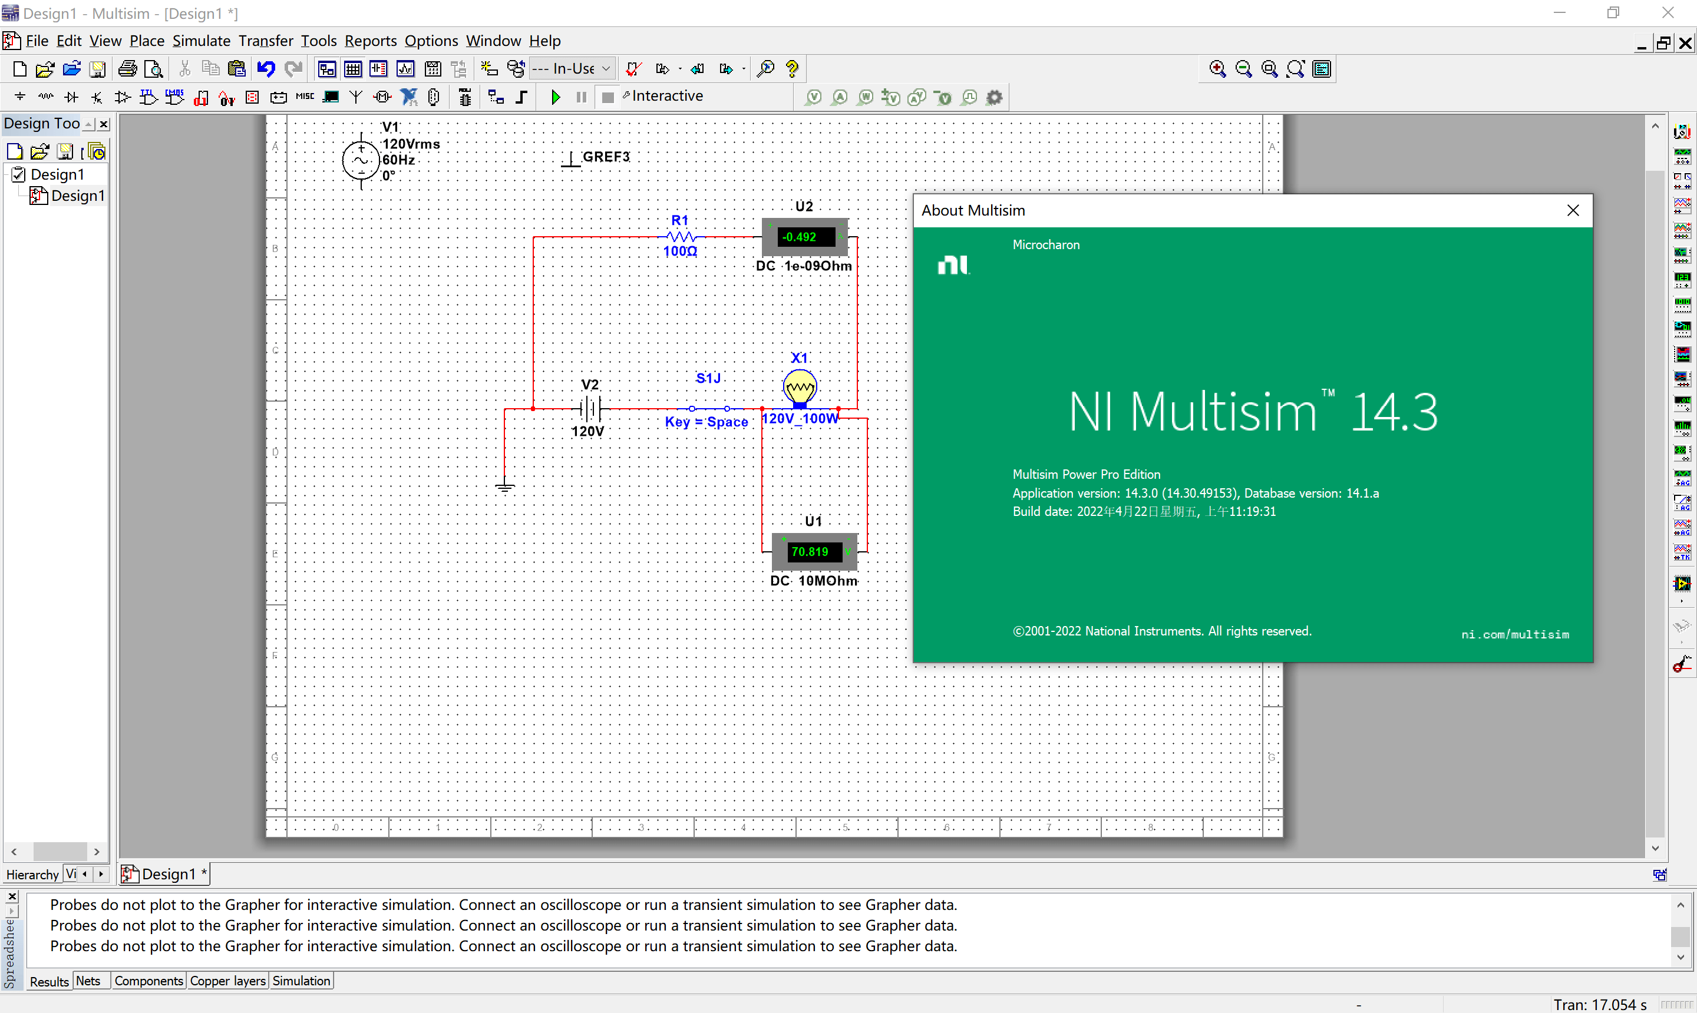Open the Place menu
Viewport: 1697px width, 1013px height.
(147, 41)
